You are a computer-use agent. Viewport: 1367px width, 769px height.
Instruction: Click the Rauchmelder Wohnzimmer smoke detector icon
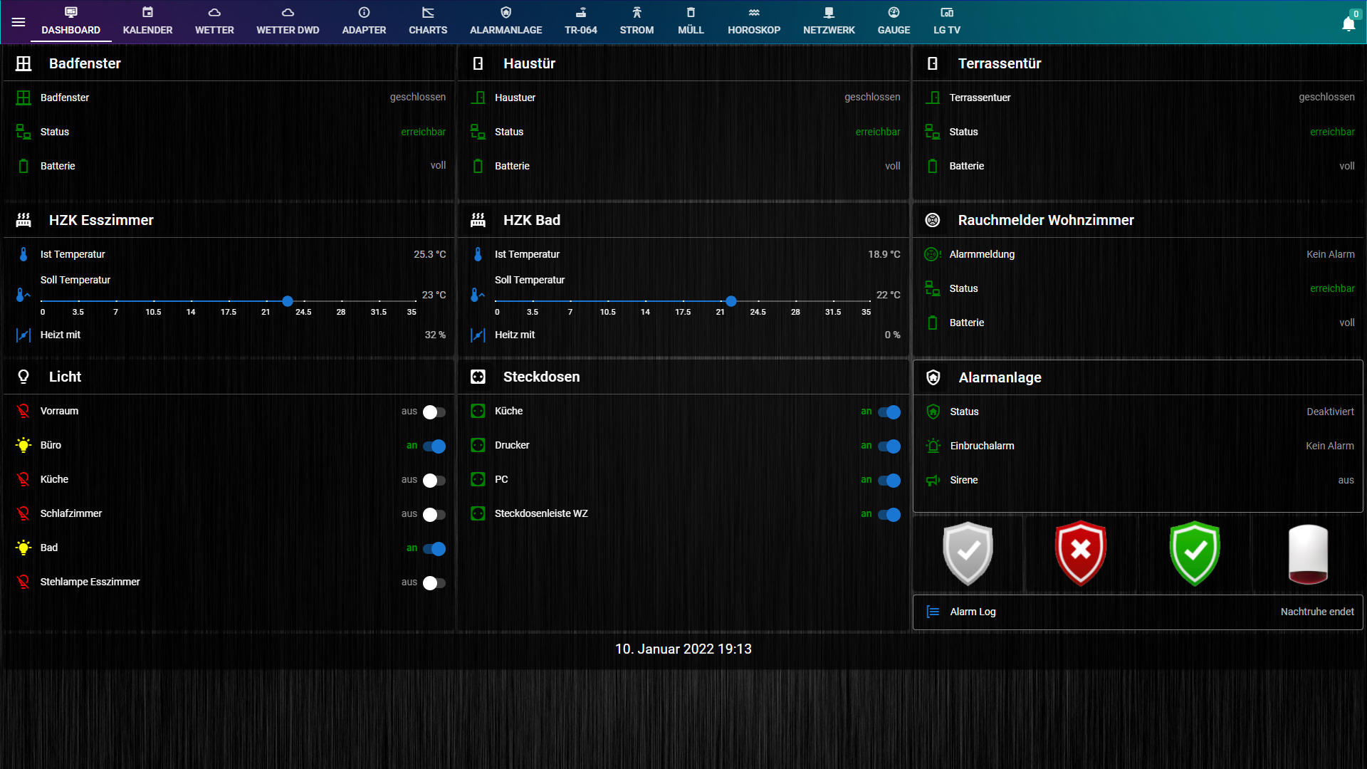point(933,220)
